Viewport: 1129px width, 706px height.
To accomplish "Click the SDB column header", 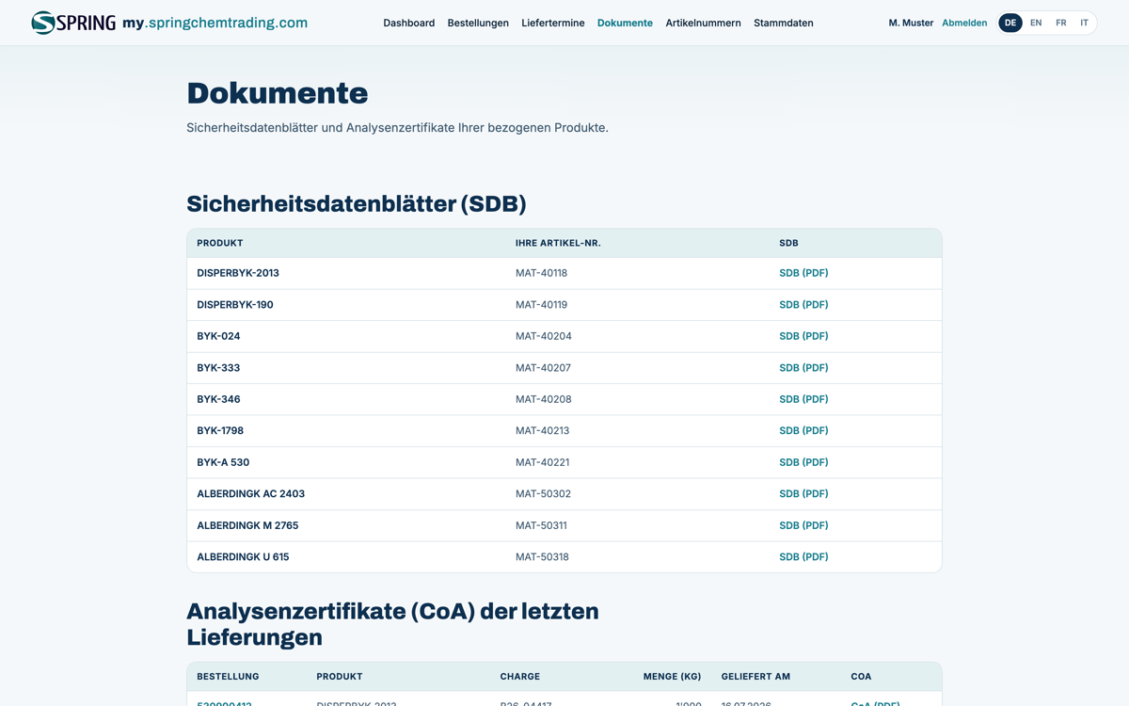I will point(788,243).
